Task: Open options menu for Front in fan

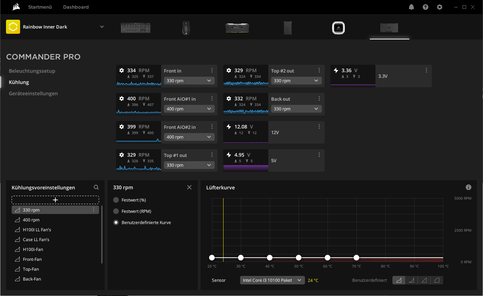Action: [x=212, y=70]
